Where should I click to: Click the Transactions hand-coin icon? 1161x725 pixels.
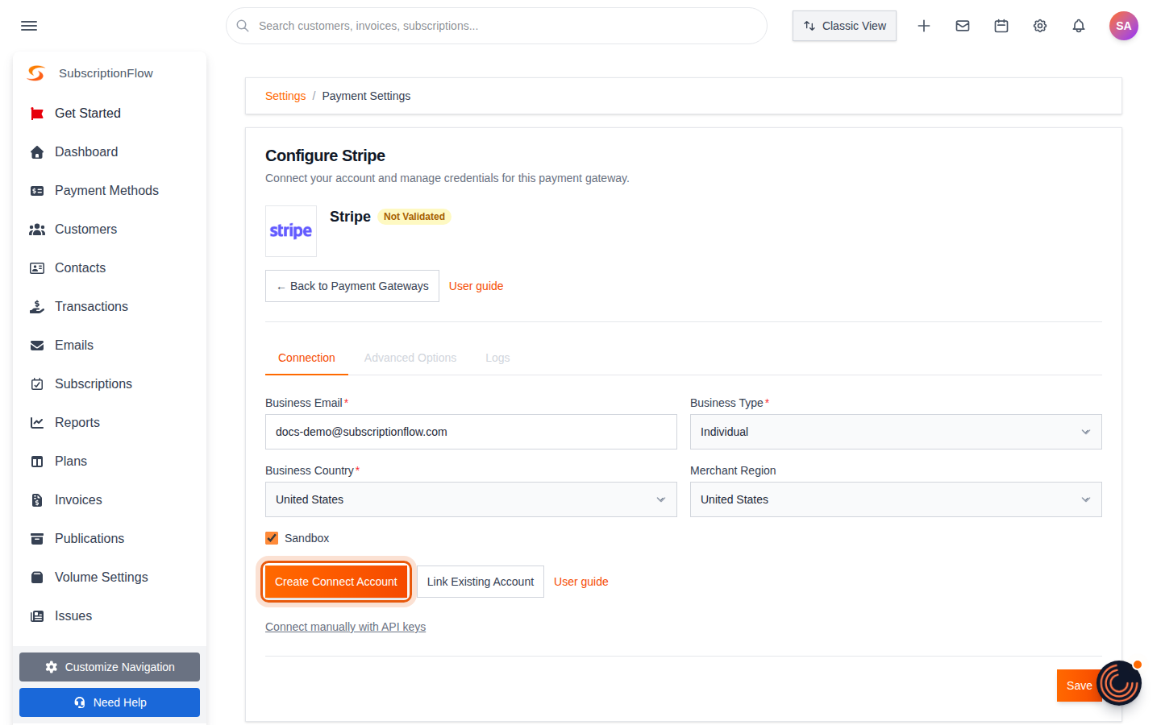click(37, 307)
